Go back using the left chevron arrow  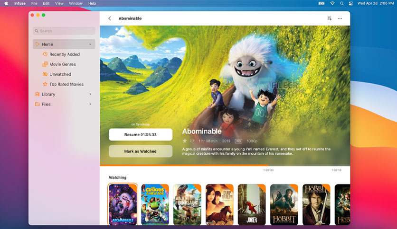tap(110, 18)
